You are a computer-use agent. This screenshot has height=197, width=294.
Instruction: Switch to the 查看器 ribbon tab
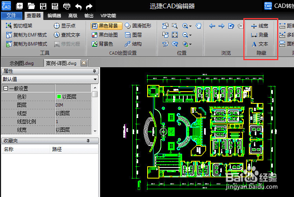[34, 16]
